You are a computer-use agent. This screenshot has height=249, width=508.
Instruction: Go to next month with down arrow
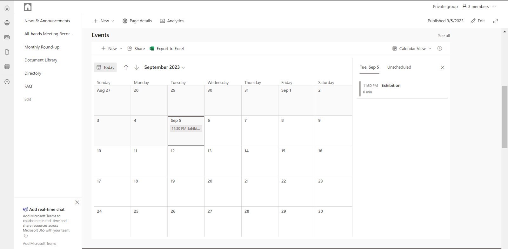(x=137, y=67)
